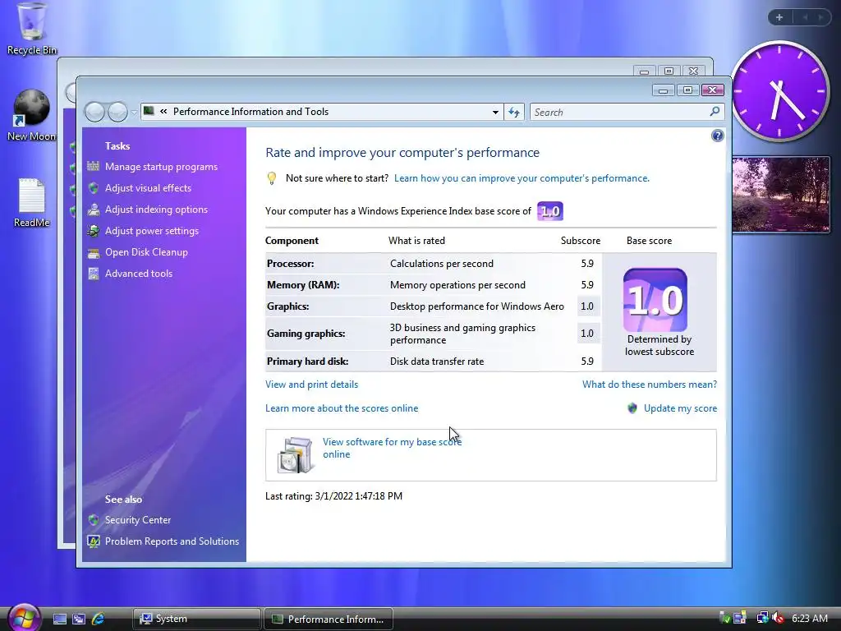The height and width of the screenshot is (631, 841).
Task: Click the search magnifier icon
Action: 715,112
